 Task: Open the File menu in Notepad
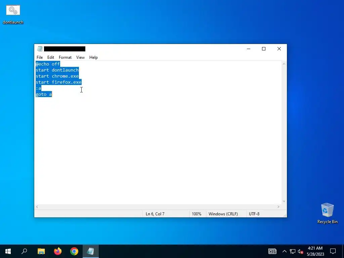point(40,57)
